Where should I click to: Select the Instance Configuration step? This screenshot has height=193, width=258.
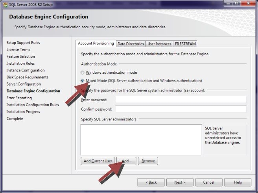pyautogui.click(x=26, y=70)
